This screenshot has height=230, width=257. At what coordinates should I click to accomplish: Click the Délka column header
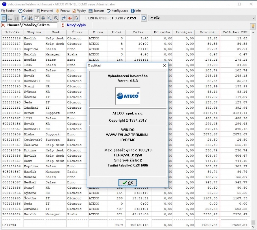pyautogui.click(x=138, y=32)
